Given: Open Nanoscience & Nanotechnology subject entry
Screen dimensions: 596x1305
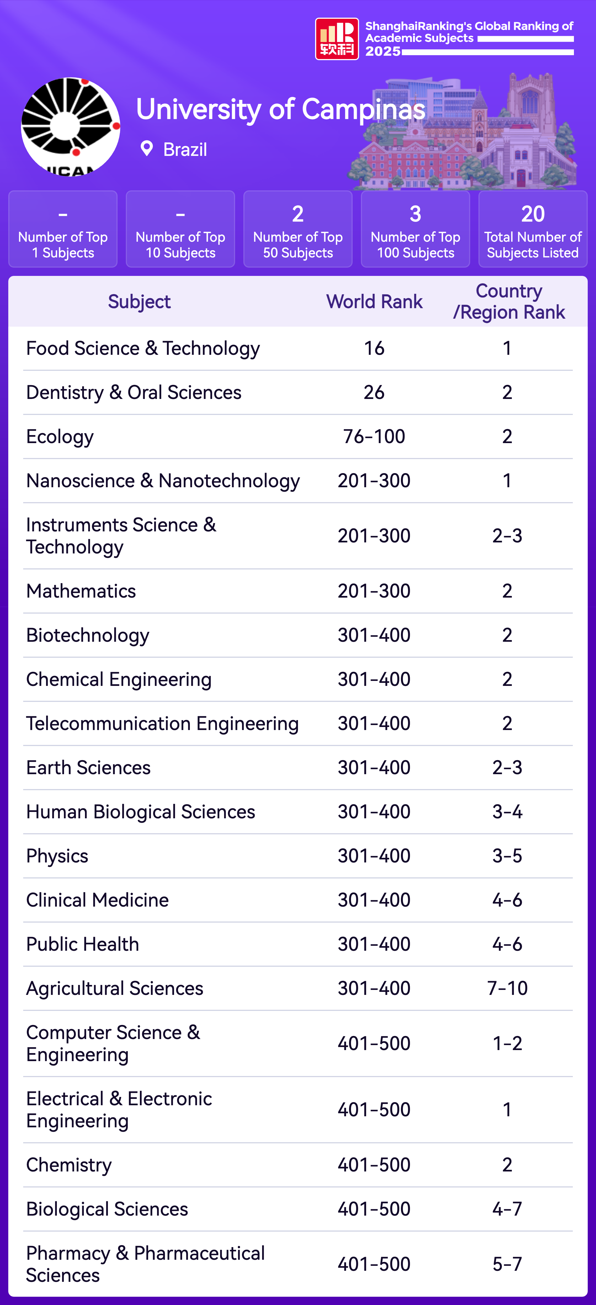Looking at the screenshot, I should click(163, 481).
